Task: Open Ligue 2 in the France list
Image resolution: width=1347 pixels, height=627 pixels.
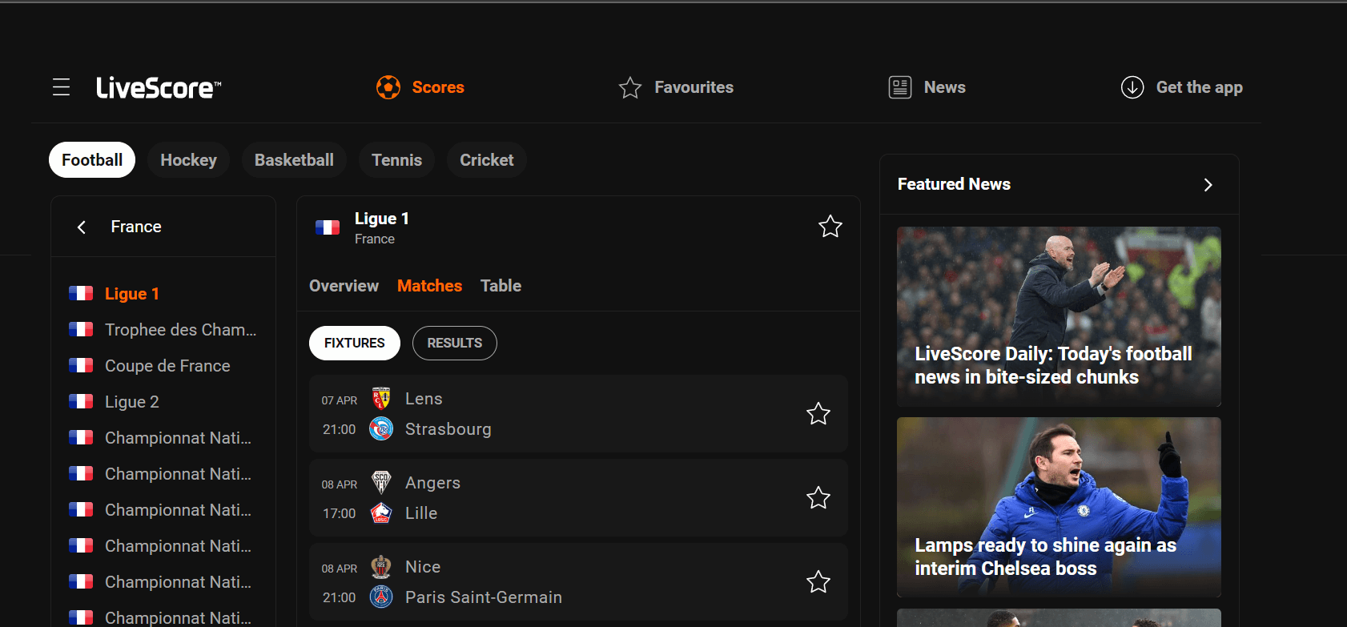Action: (132, 402)
